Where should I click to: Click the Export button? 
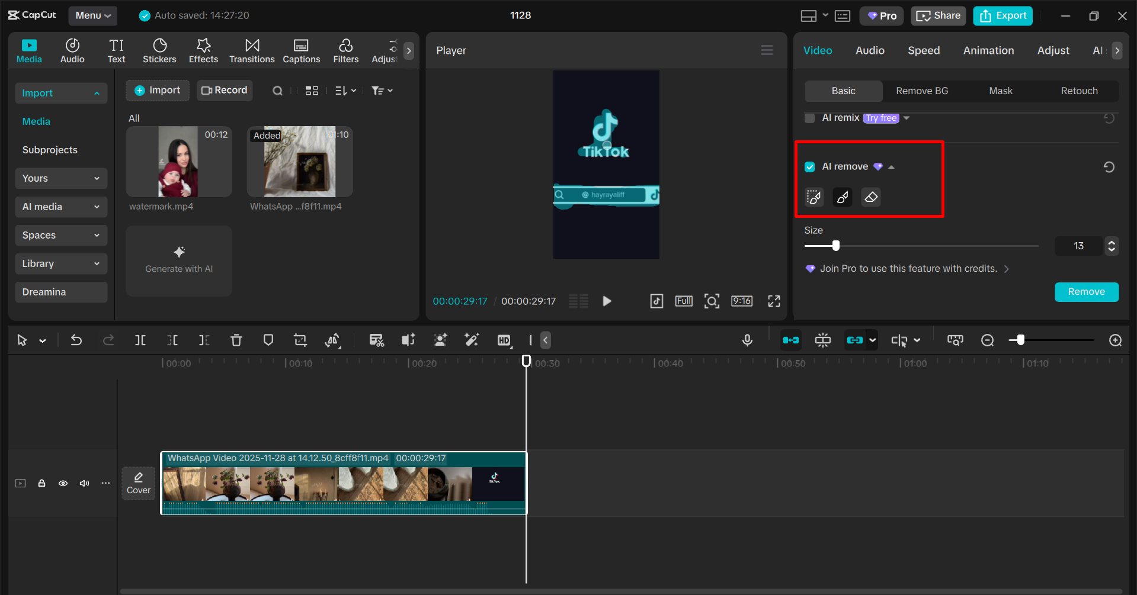1002,15
